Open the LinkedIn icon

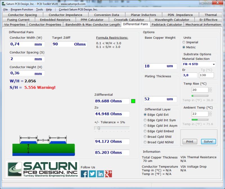(x=100, y=174)
